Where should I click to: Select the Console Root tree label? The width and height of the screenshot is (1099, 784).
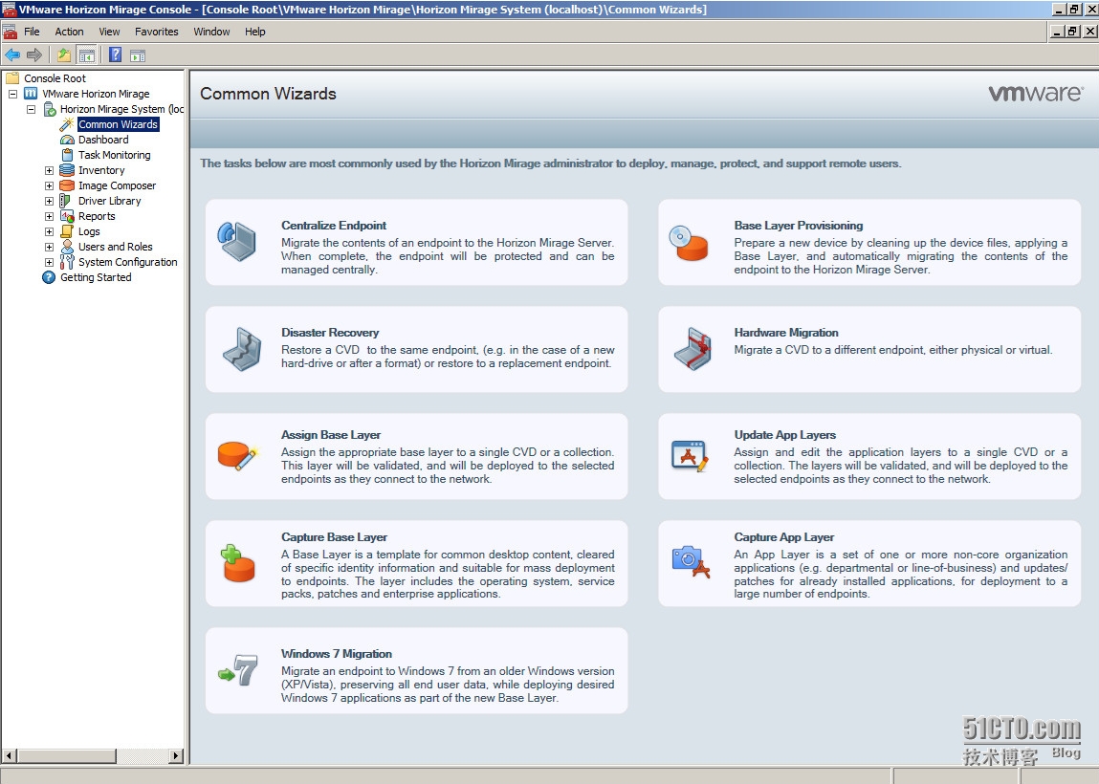[55, 78]
